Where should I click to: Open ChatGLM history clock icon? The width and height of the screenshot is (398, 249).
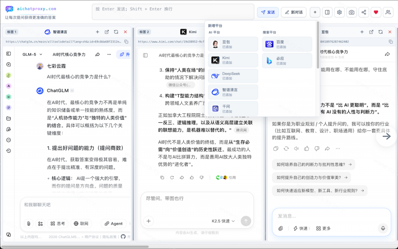click(9, 151)
